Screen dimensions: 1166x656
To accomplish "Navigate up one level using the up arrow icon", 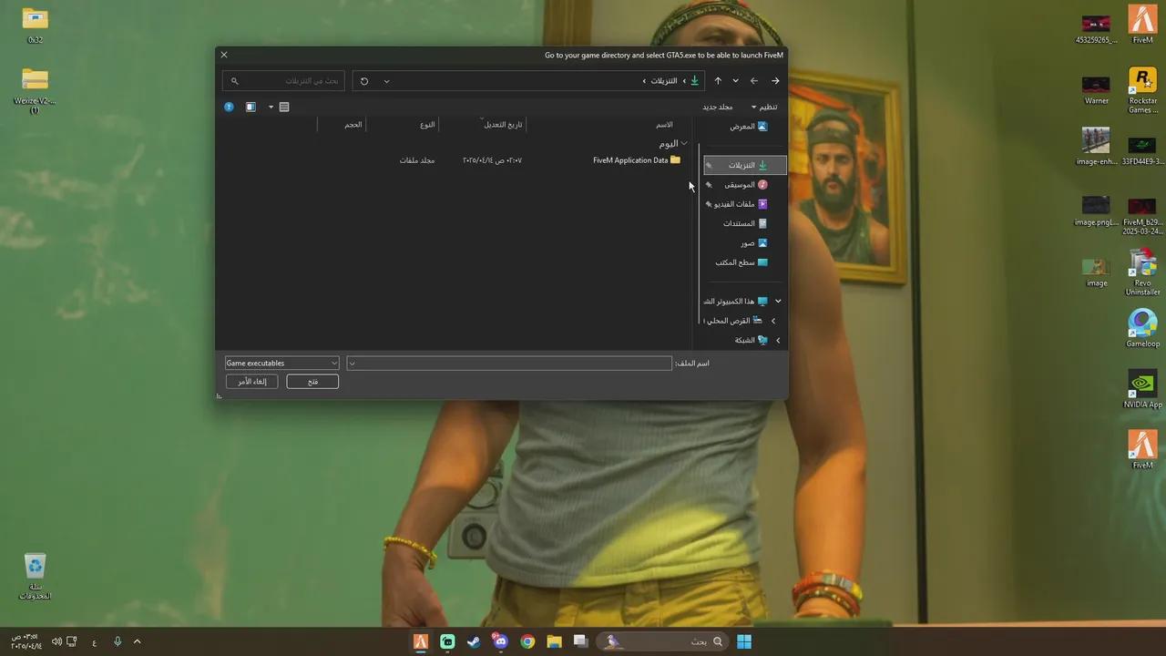I will (x=718, y=81).
